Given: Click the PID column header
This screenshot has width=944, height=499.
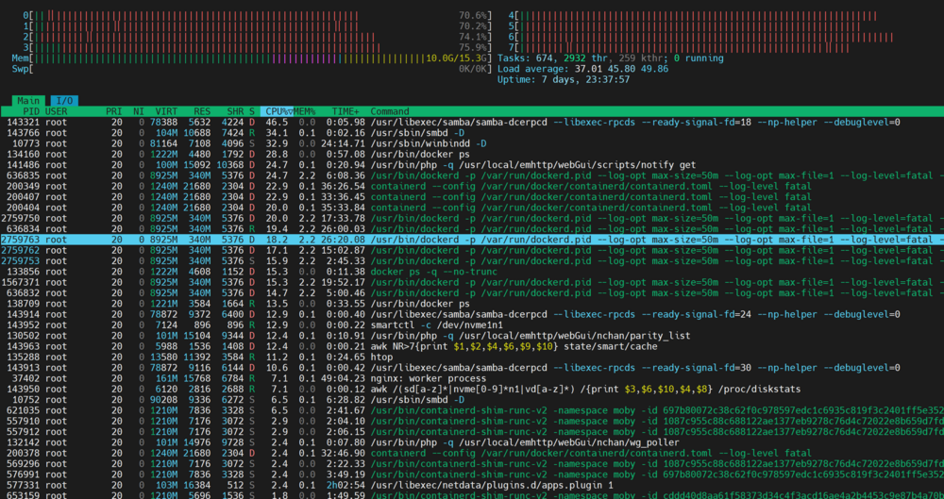Looking at the screenshot, I should [x=31, y=111].
